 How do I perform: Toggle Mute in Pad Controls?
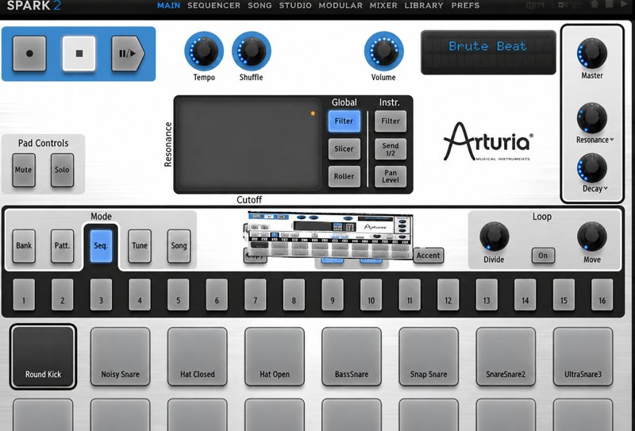24,170
